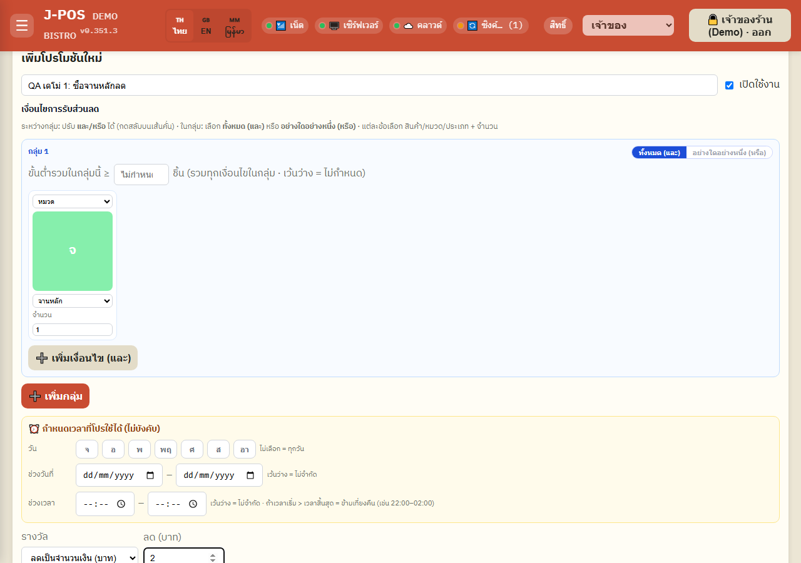The image size is (801, 563).
Task: Open the end time clock picker icon
Action: (193, 504)
